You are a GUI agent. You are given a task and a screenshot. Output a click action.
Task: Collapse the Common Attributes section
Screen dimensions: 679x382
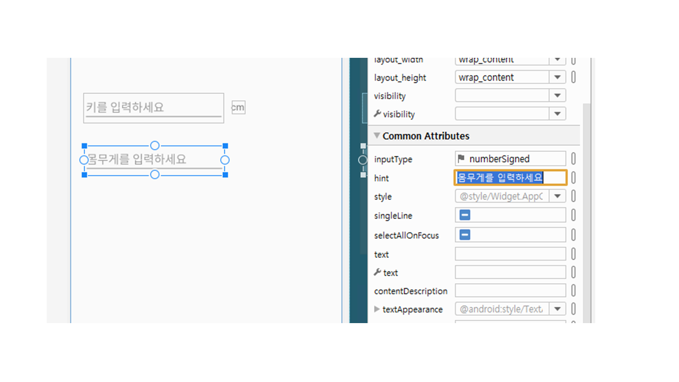coord(377,136)
